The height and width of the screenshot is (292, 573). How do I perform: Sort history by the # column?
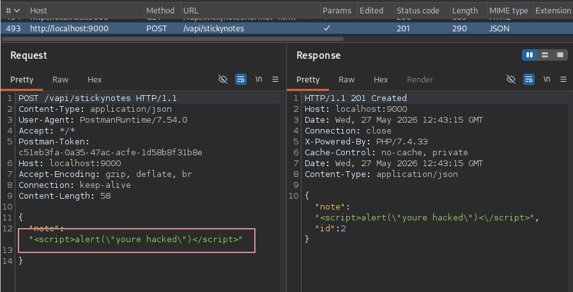(13, 11)
